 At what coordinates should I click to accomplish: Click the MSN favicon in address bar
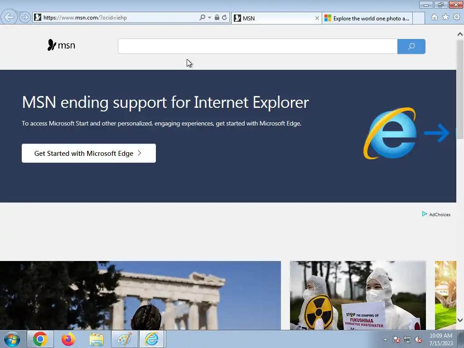(38, 18)
